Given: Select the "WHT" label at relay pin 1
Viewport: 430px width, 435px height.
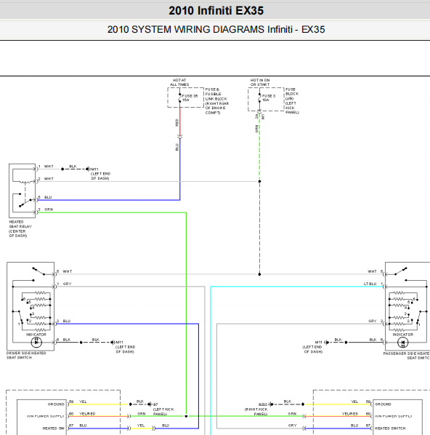Looking at the screenshot, I should click(49, 166).
